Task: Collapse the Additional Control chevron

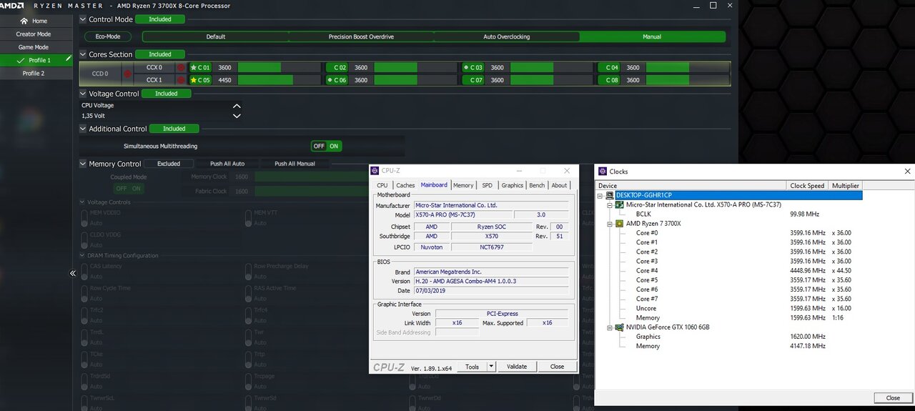Action: [x=83, y=129]
